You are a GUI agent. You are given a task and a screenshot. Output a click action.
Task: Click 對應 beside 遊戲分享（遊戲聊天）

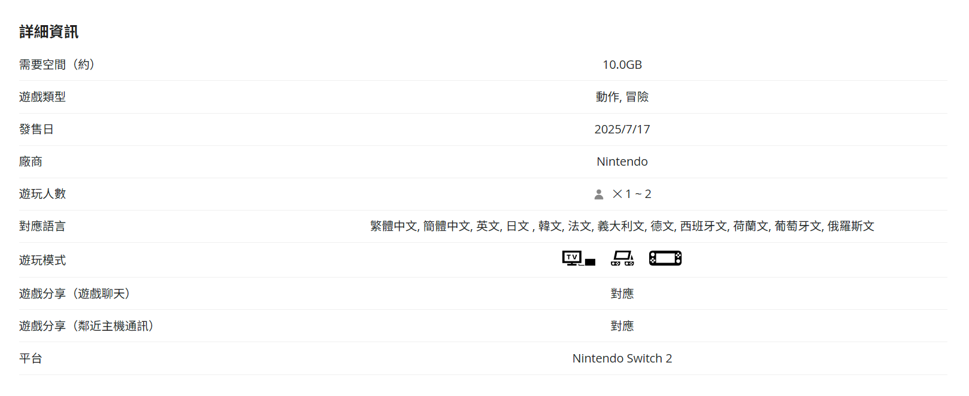[622, 294]
